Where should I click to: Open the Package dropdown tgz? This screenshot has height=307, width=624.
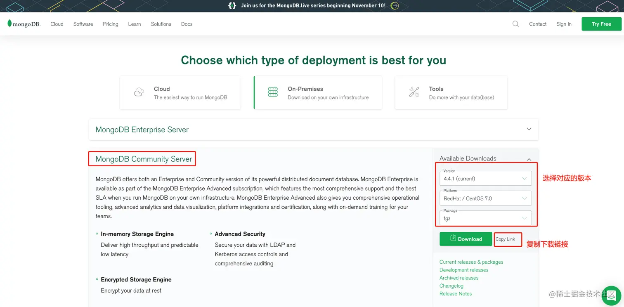pyautogui.click(x=485, y=218)
